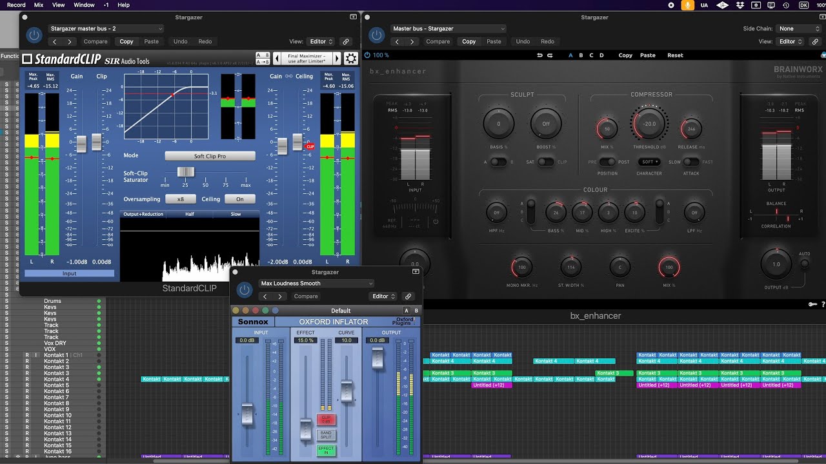Toggle Ceiling On button in StandardCLIP
Image resolution: width=826 pixels, height=464 pixels.
240,199
